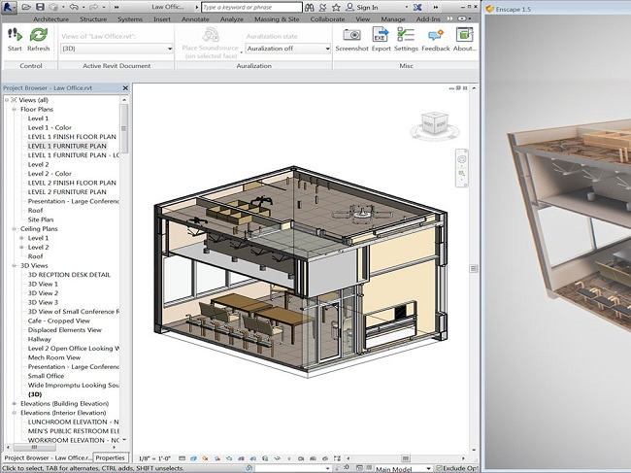
Task: Open the Sign In dropdown arrow
Action: (x=406, y=7)
